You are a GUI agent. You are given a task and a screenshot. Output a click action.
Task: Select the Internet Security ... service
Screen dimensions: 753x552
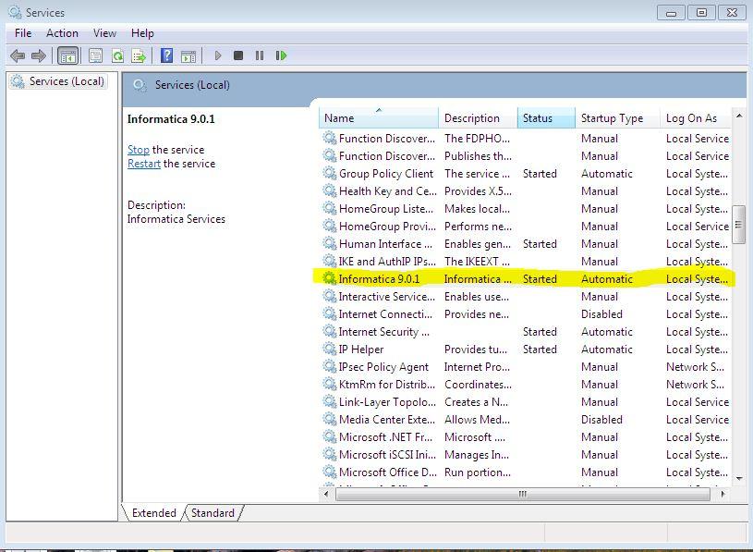point(383,332)
